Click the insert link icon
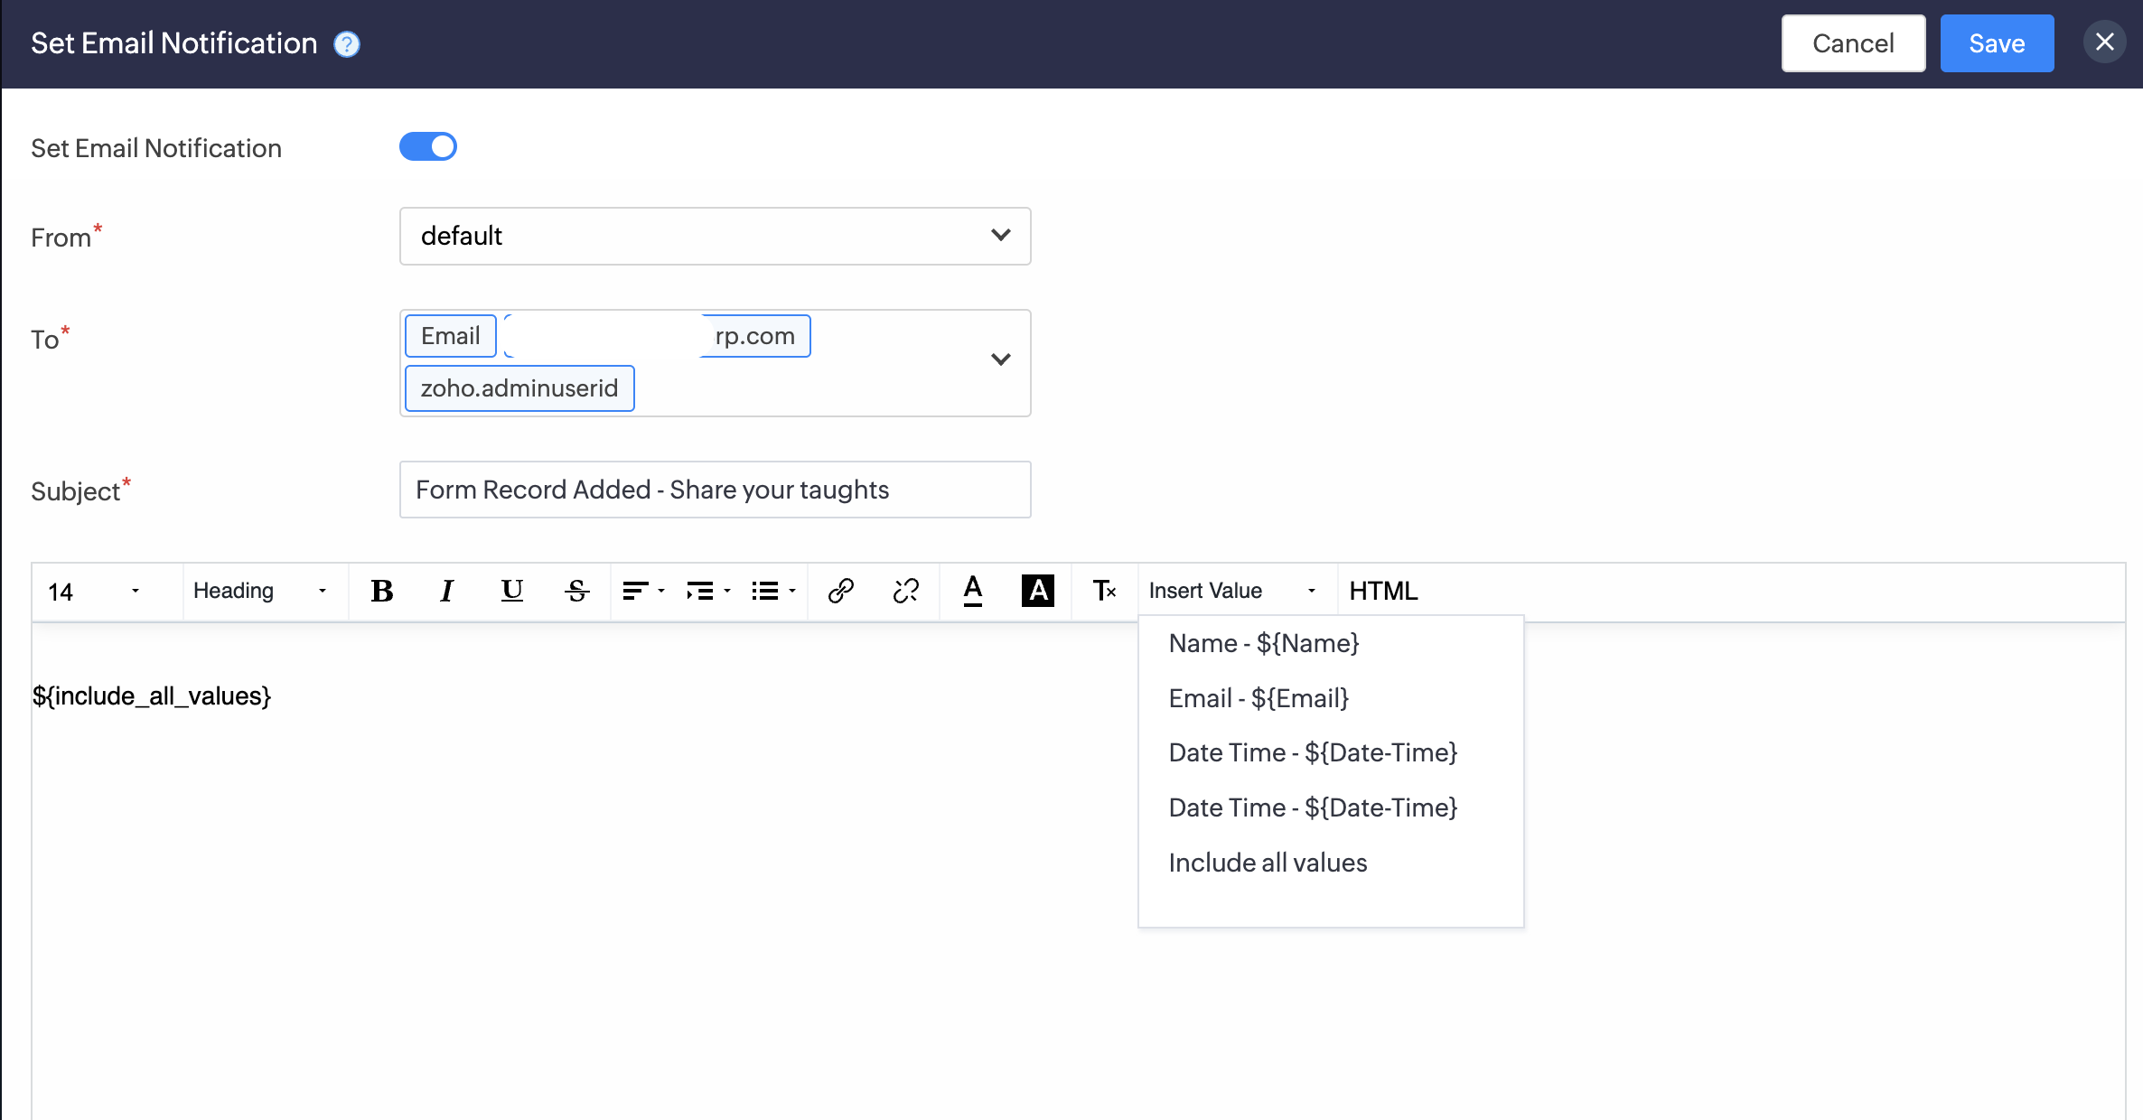Screen dimensions: 2143x1120 [840, 591]
